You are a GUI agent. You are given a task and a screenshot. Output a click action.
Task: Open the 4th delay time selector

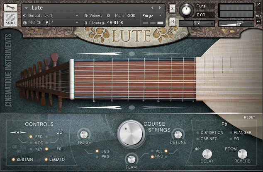197,149
